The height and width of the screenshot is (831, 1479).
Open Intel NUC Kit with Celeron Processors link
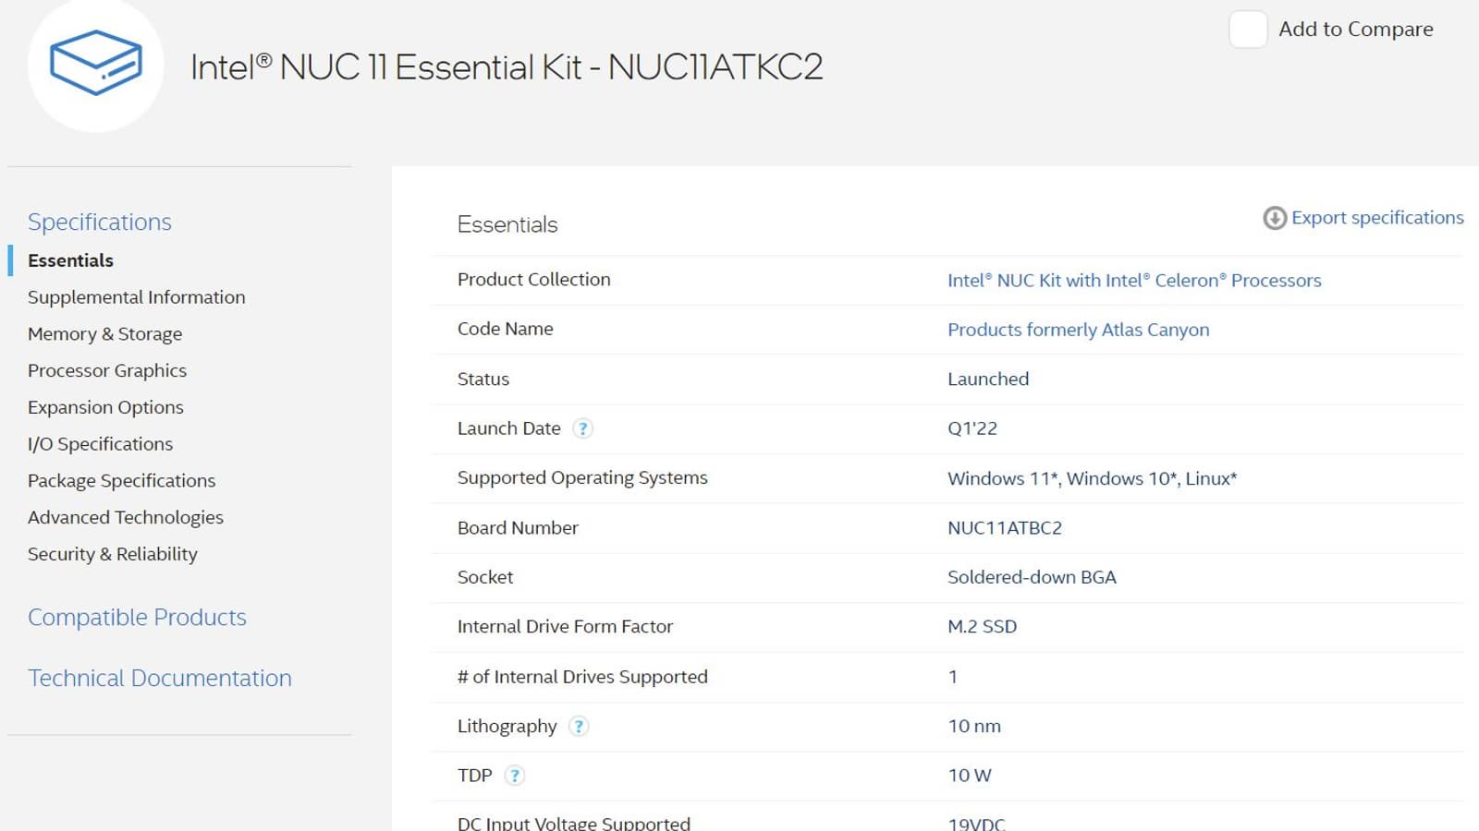tap(1134, 281)
